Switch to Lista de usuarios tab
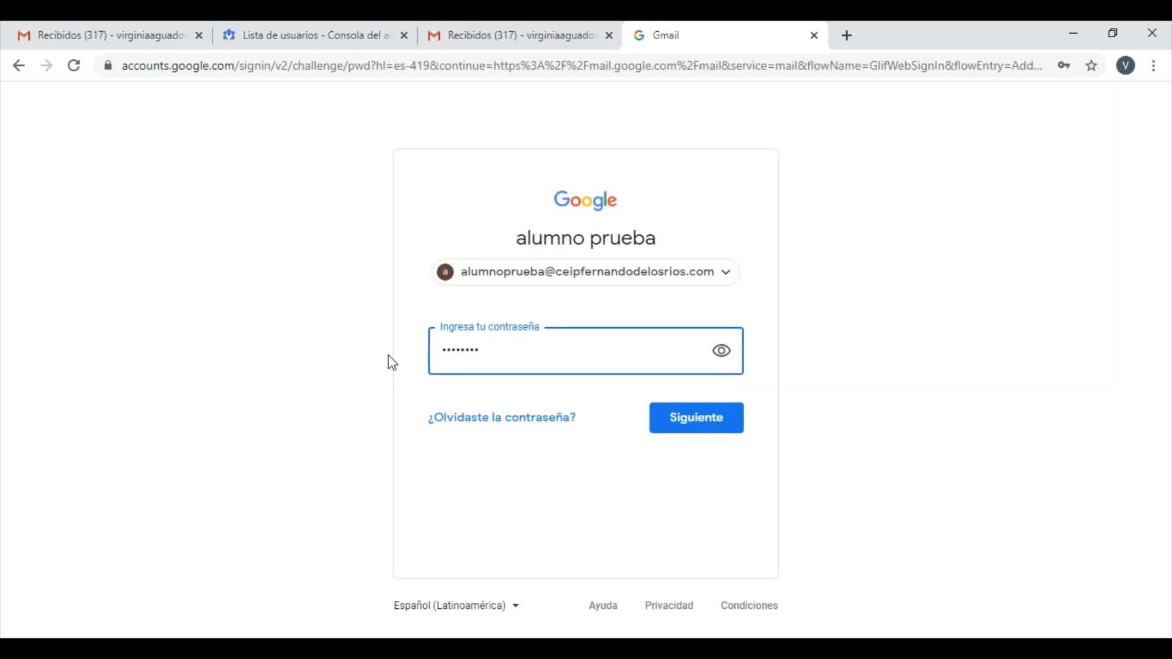The width and height of the screenshot is (1172, 659). (x=308, y=36)
